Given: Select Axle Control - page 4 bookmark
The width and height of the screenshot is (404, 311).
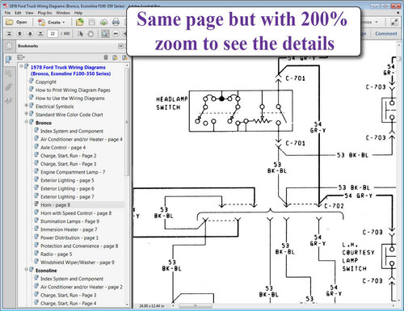Looking at the screenshot, I should 63,148.
